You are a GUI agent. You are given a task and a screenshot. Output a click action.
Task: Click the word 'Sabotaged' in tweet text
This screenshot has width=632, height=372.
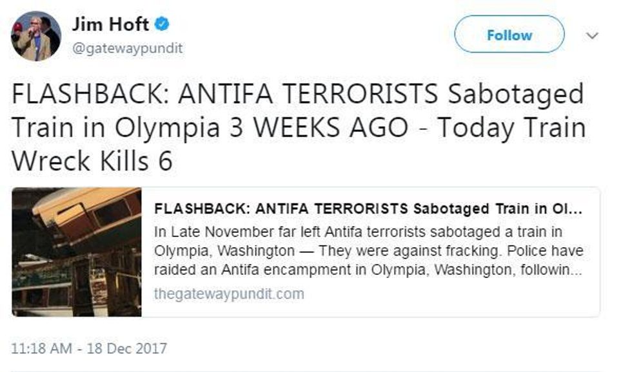[x=516, y=94]
